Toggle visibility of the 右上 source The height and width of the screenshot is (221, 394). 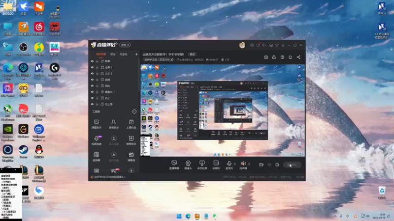pyautogui.click(x=92, y=98)
